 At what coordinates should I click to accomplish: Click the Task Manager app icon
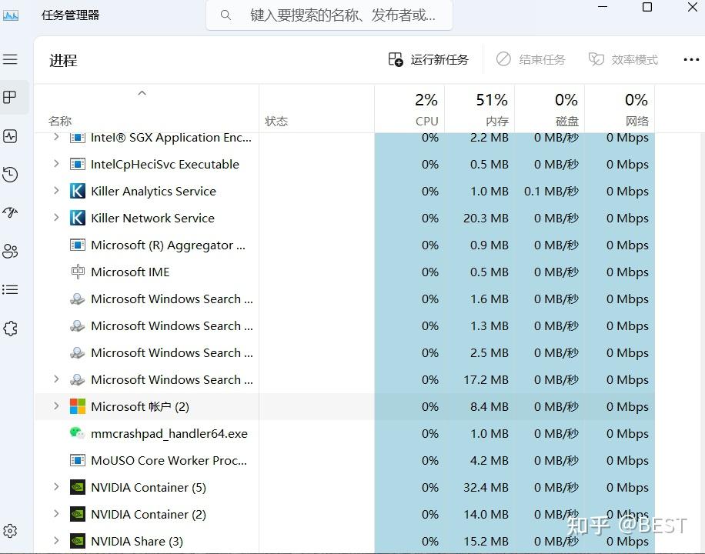point(10,15)
